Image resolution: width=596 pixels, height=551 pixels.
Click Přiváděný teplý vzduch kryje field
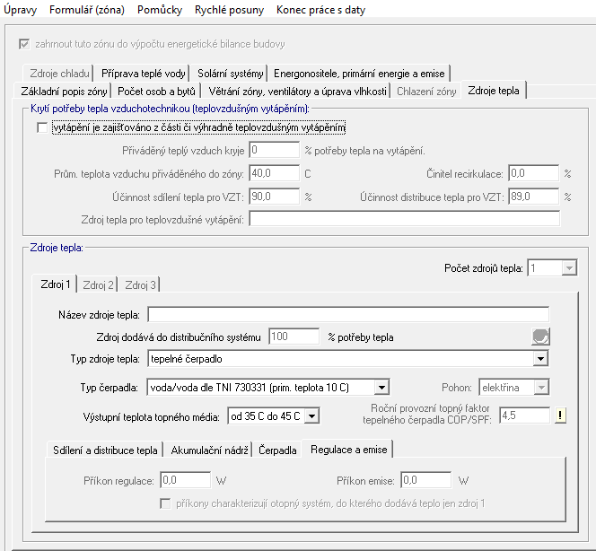(274, 150)
